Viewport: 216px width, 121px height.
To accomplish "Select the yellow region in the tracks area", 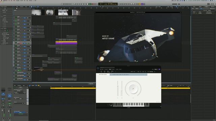I will pyautogui.click(x=66, y=42).
